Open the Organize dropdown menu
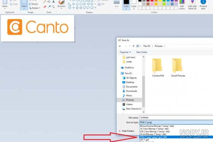 pos(125,52)
